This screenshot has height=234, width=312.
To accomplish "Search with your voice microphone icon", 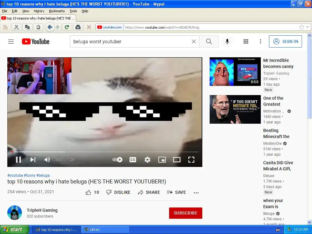I will tap(227, 41).
